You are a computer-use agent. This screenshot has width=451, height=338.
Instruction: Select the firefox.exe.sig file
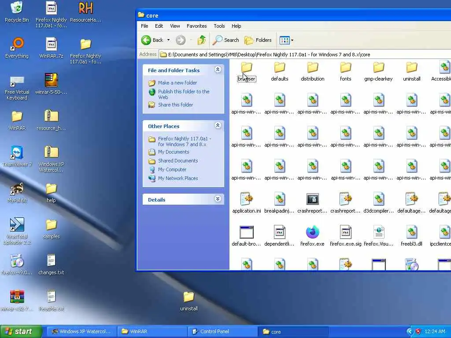(345, 236)
